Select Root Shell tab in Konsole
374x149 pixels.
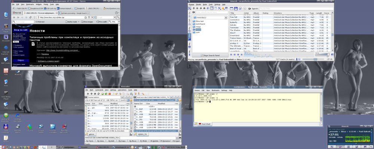pyautogui.click(x=205, y=124)
